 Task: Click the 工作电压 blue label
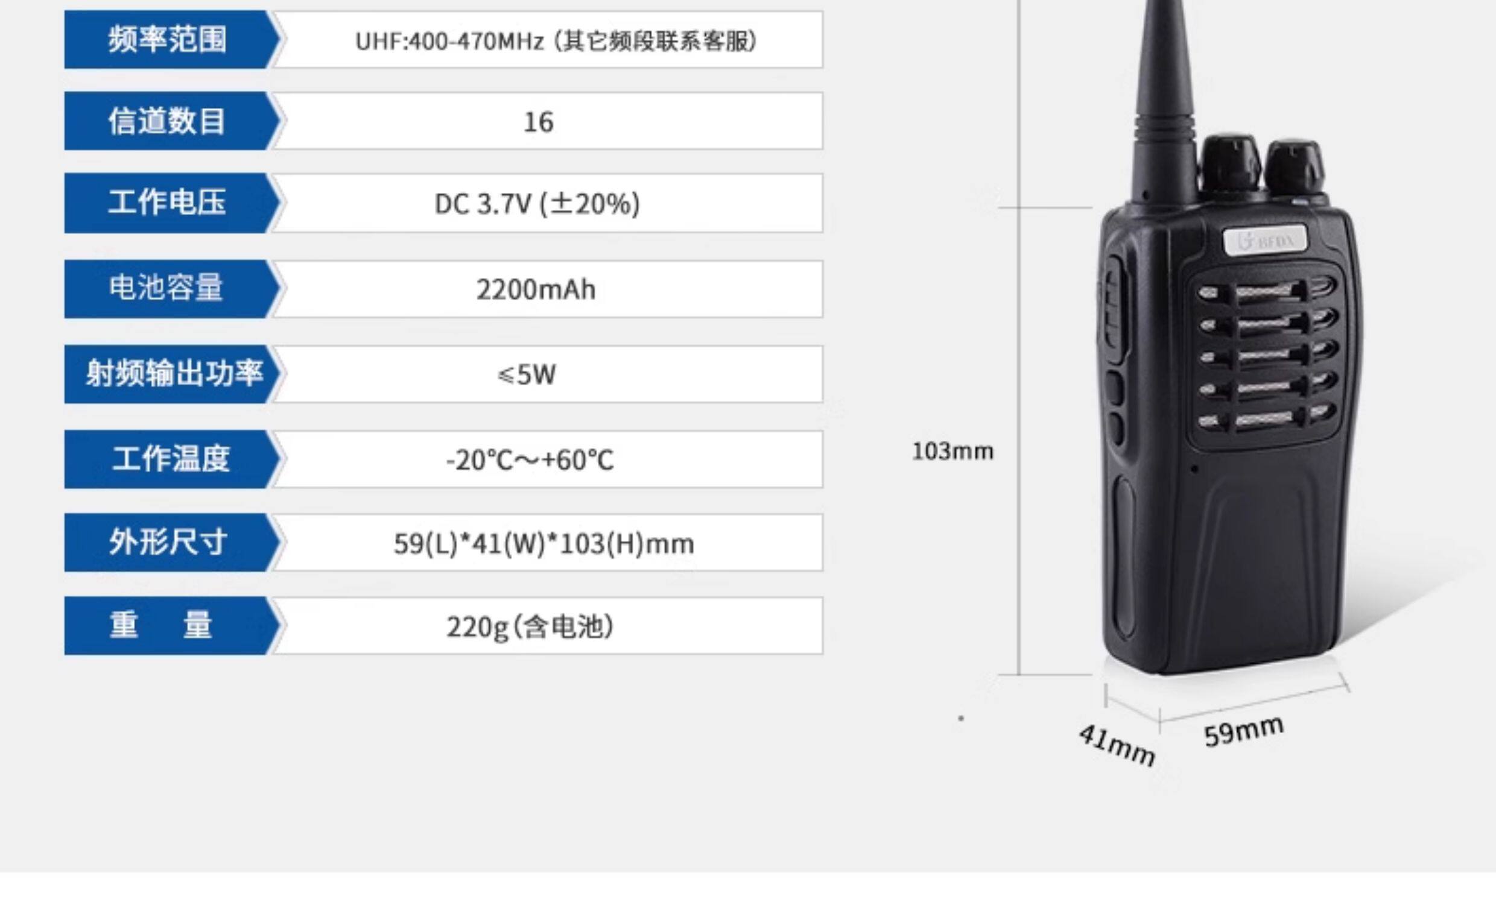171,203
